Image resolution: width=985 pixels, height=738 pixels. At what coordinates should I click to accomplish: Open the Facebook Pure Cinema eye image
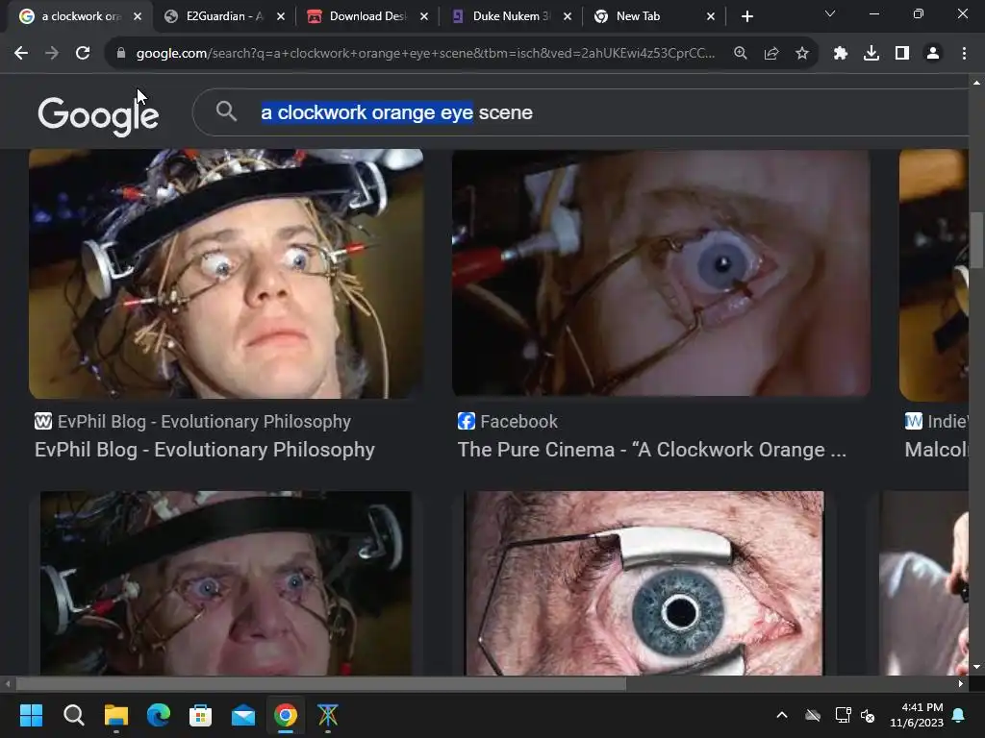coord(661,273)
